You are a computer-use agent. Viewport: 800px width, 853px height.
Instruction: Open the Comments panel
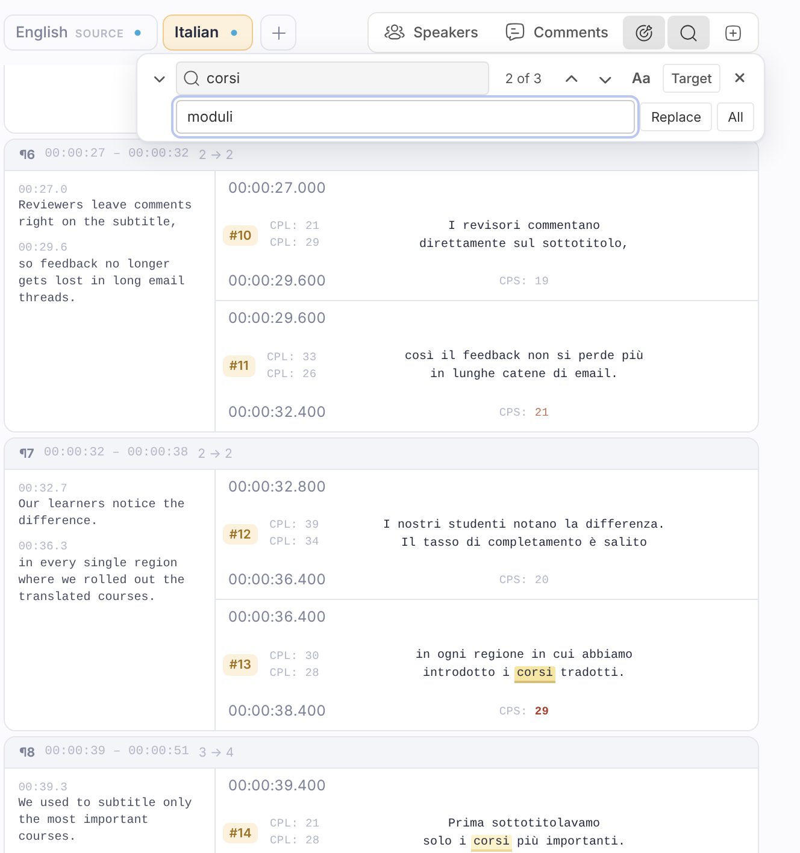click(557, 33)
